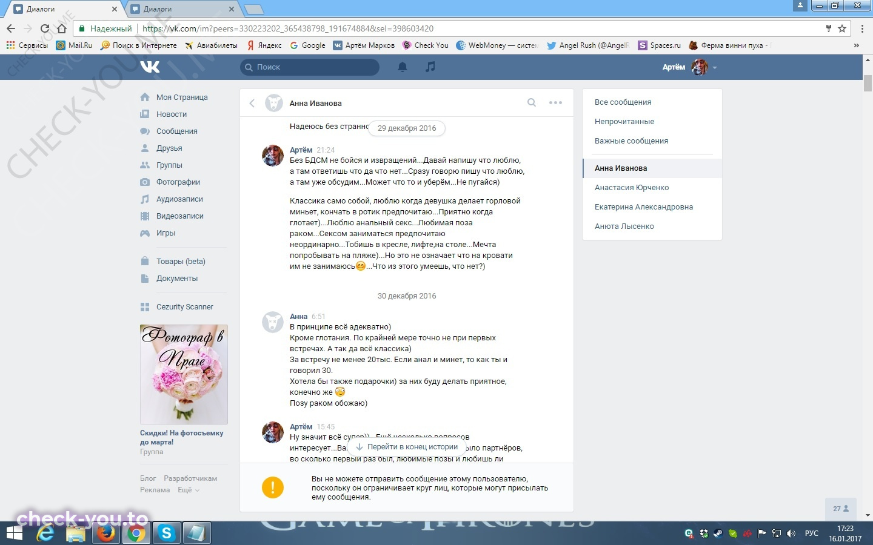This screenshot has width=873, height=545.
Task: Switch to second Диалоги browser tab
Action: click(182, 9)
